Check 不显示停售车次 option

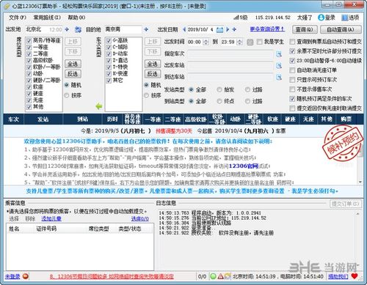tap(292, 89)
